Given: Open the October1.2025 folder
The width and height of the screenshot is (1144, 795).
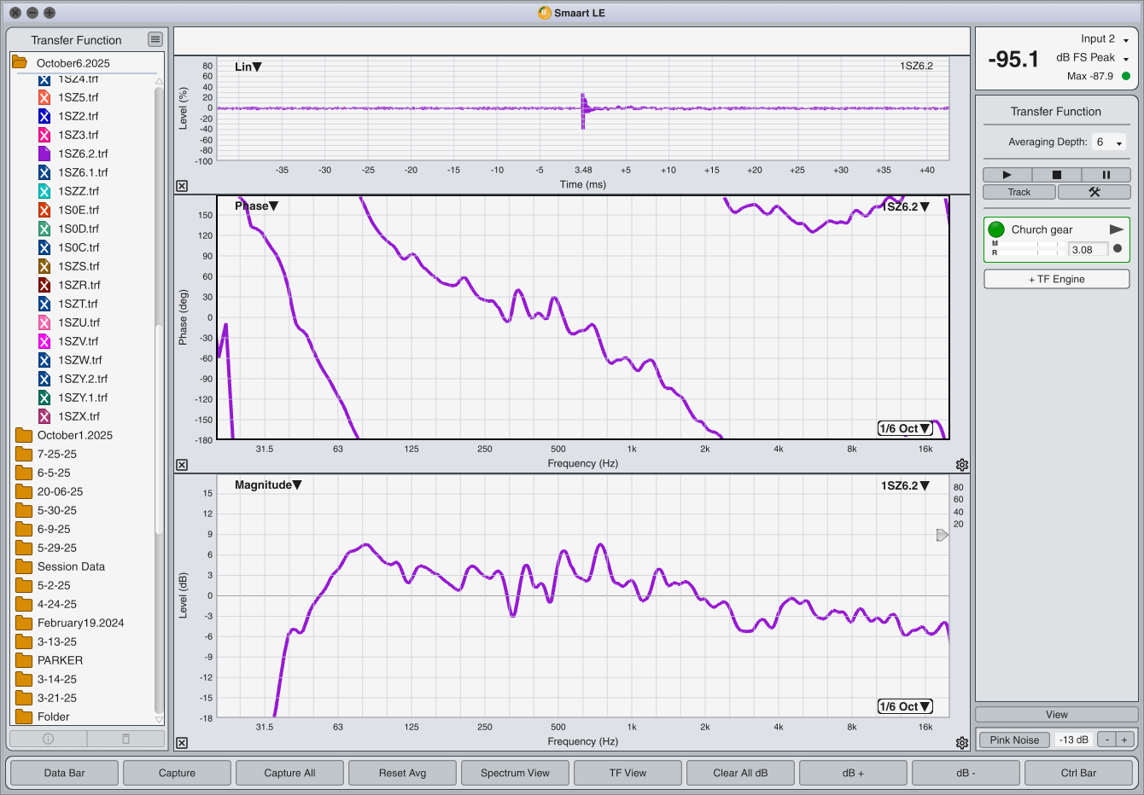Looking at the screenshot, I should tap(74, 435).
